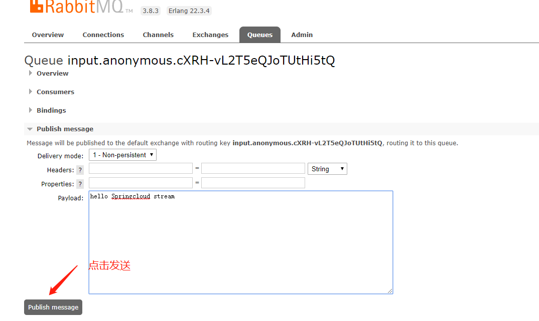The height and width of the screenshot is (321, 539).
Task: Click the Headers name input field
Action: [x=141, y=168]
